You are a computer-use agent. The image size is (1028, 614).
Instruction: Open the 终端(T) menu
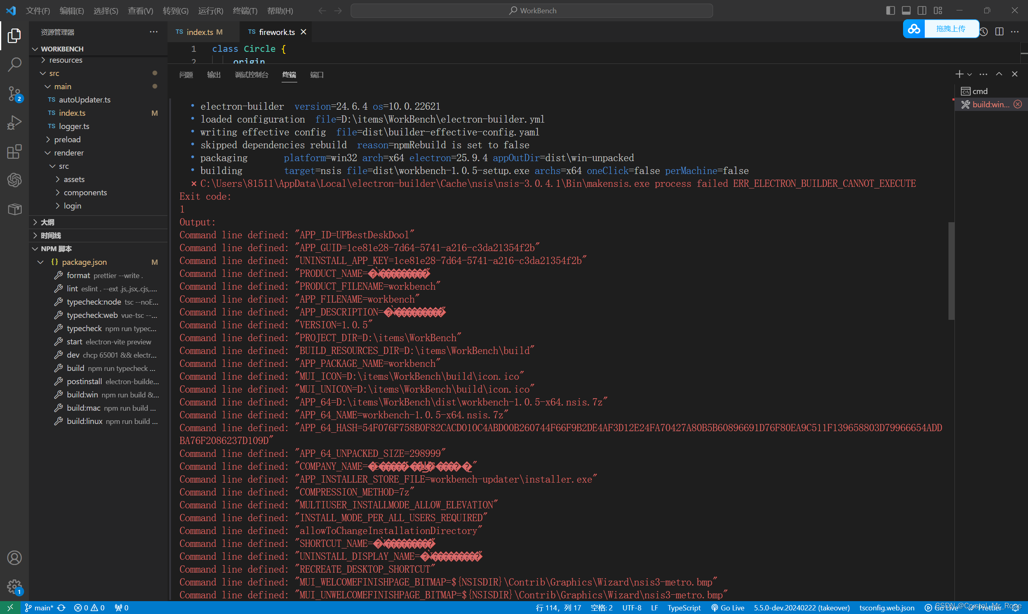click(245, 10)
